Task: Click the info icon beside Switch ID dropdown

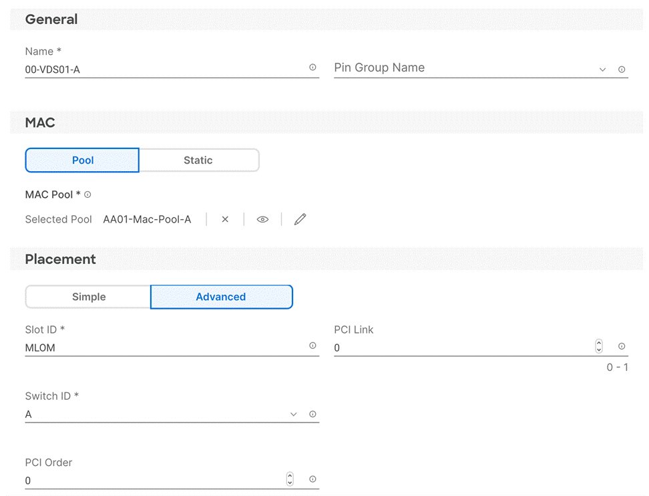Action: pos(312,414)
